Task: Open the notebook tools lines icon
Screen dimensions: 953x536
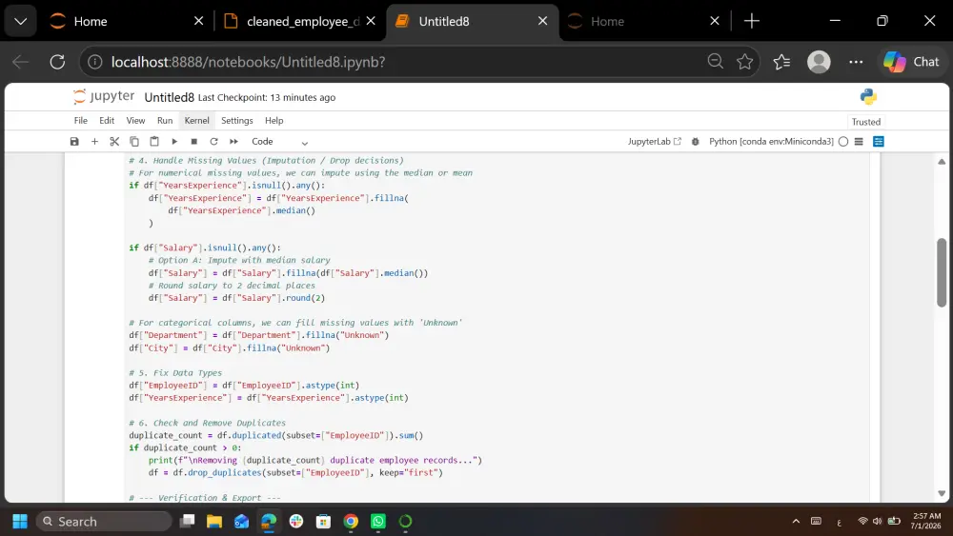Action: click(859, 142)
